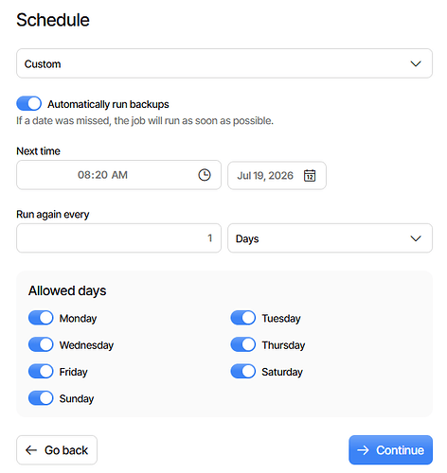
Task: Focus the 08:20 AM time field
Action: (x=118, y=175)
